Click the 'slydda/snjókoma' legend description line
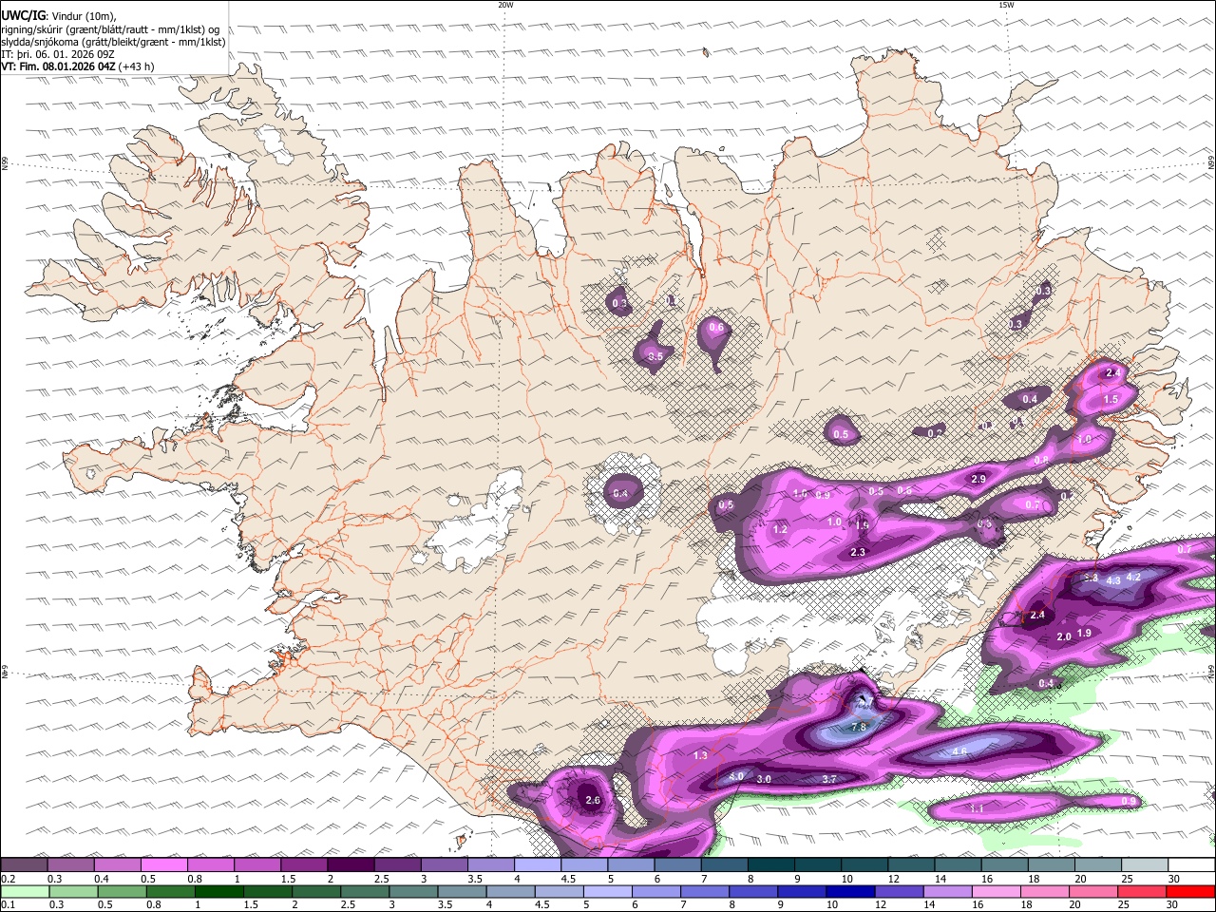Screen dimensions: 1216x912 coord(113,42)
